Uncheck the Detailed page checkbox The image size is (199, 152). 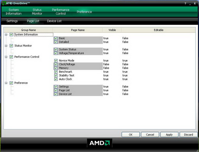[x=56, y=42]
